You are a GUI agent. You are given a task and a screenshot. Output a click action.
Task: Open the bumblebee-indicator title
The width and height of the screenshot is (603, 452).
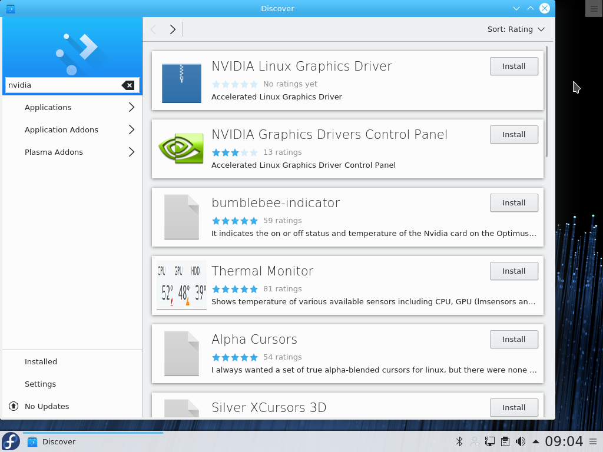pos(276,202)
